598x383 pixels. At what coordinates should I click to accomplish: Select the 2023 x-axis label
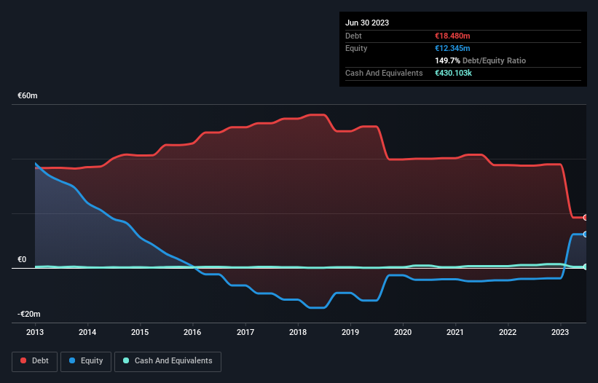(x=560, y=332)
